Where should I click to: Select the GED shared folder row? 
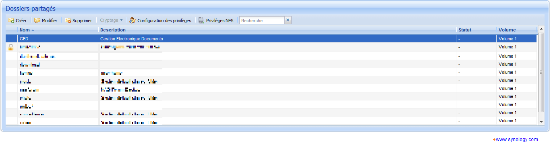click(x=271, y=39)
